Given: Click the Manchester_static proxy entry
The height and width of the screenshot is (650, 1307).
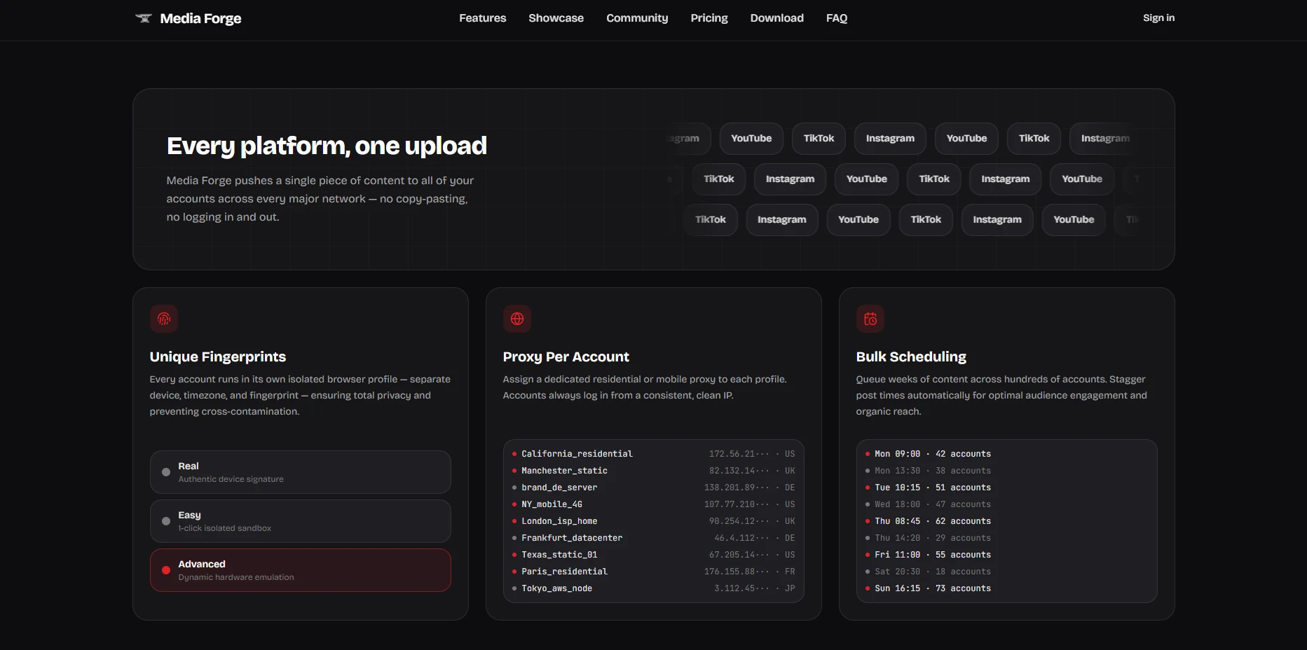Looking at the screenshot, I should click(653, 471).
